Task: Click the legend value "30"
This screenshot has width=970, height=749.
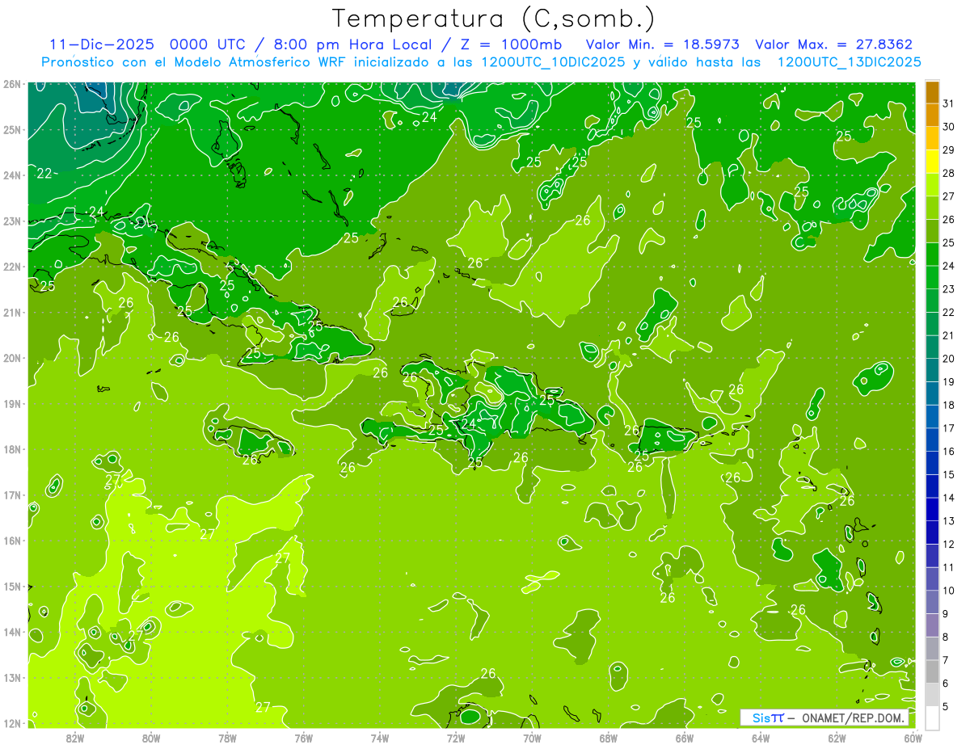Action: [x=949, y=127]
